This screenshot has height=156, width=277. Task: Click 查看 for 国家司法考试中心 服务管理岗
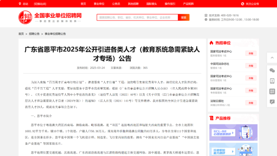[x=251, y=53]
